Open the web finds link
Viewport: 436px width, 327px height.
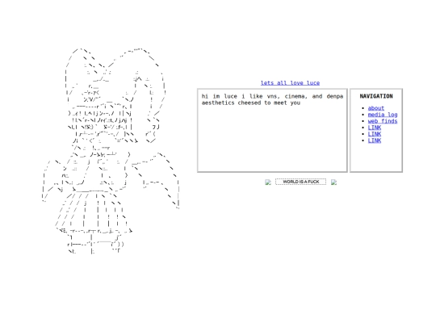(383, 121)
